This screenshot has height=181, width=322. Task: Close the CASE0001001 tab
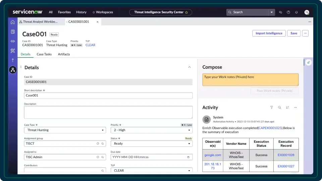[x=97, y=22]
